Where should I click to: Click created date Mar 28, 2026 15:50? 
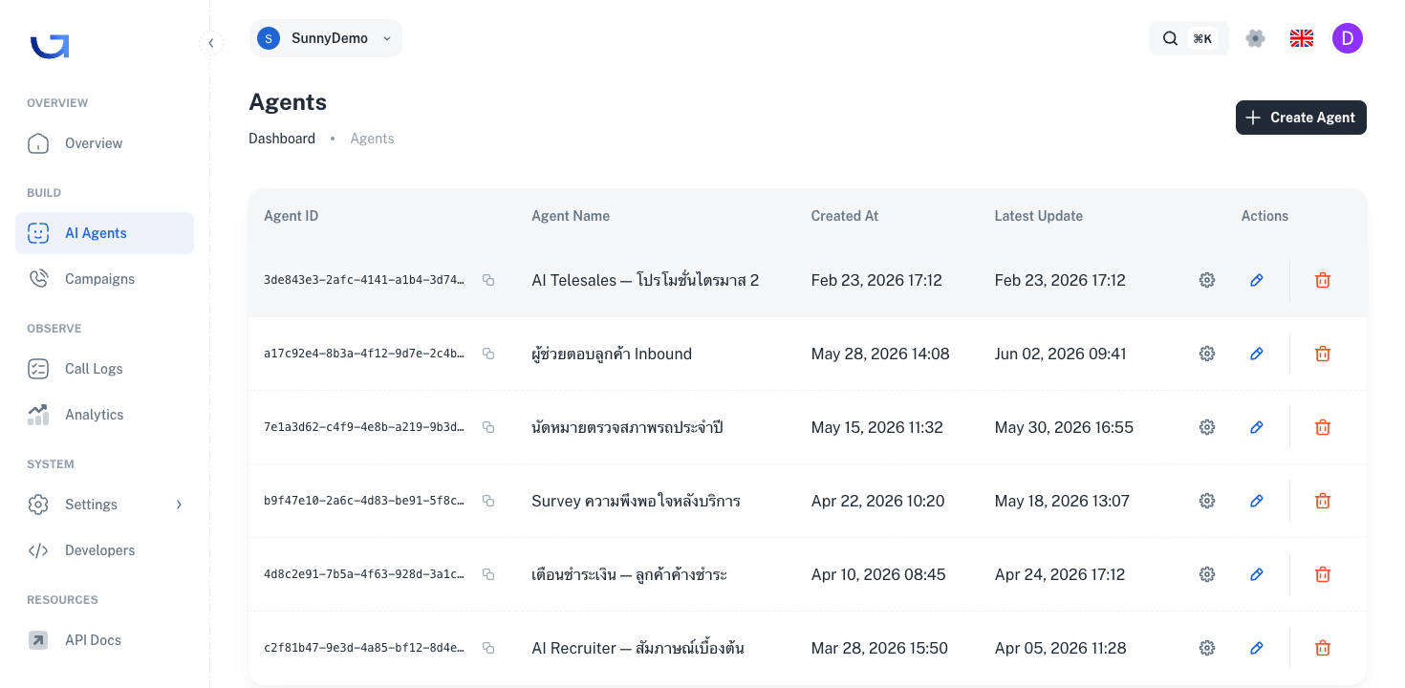point(879,648)
